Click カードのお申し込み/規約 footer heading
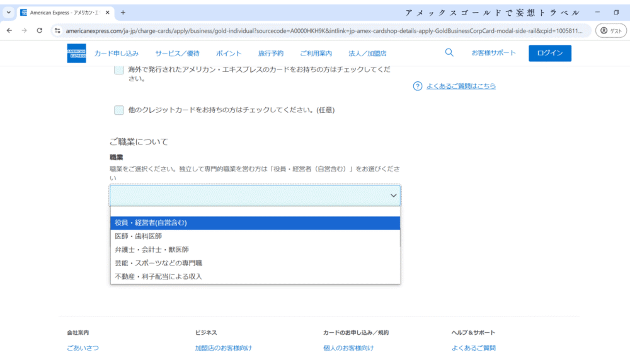The width and height of the screenshot is (630, 355). 356,332
